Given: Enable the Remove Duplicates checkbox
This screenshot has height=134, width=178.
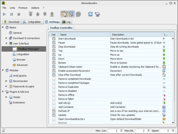Looking at the screenshot, I should click(54, 87).
